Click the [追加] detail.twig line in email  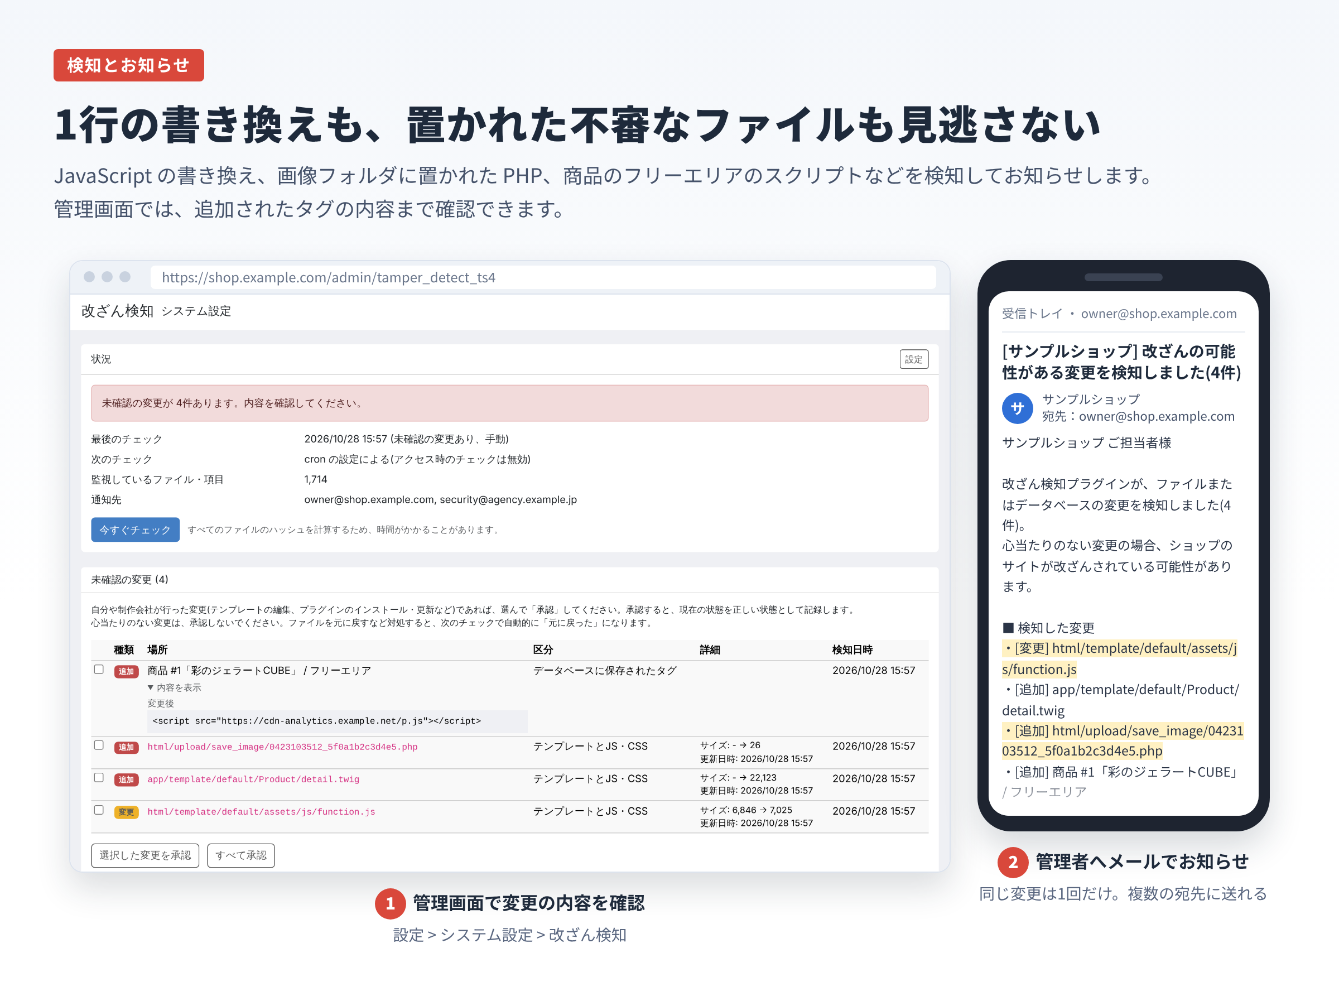click(1120, 700)
